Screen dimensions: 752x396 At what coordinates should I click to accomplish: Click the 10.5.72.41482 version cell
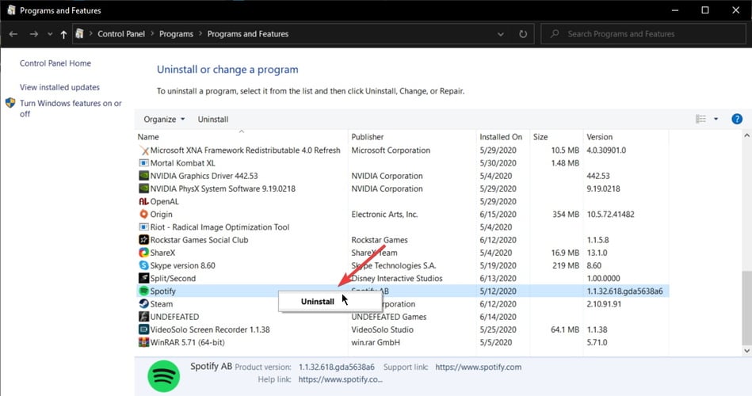click(610, 215)
